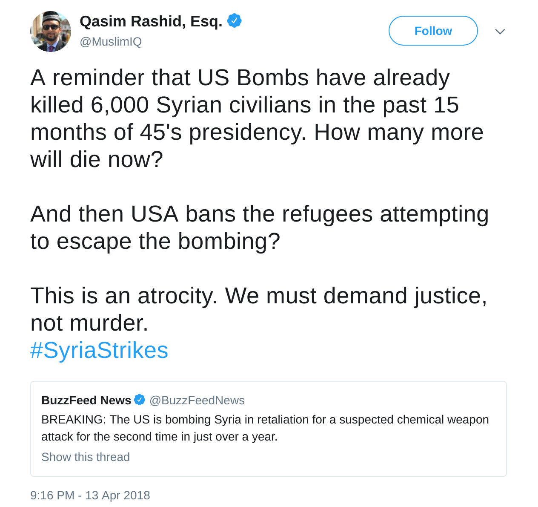Click the "Show this thread" link

pos(86,457)
